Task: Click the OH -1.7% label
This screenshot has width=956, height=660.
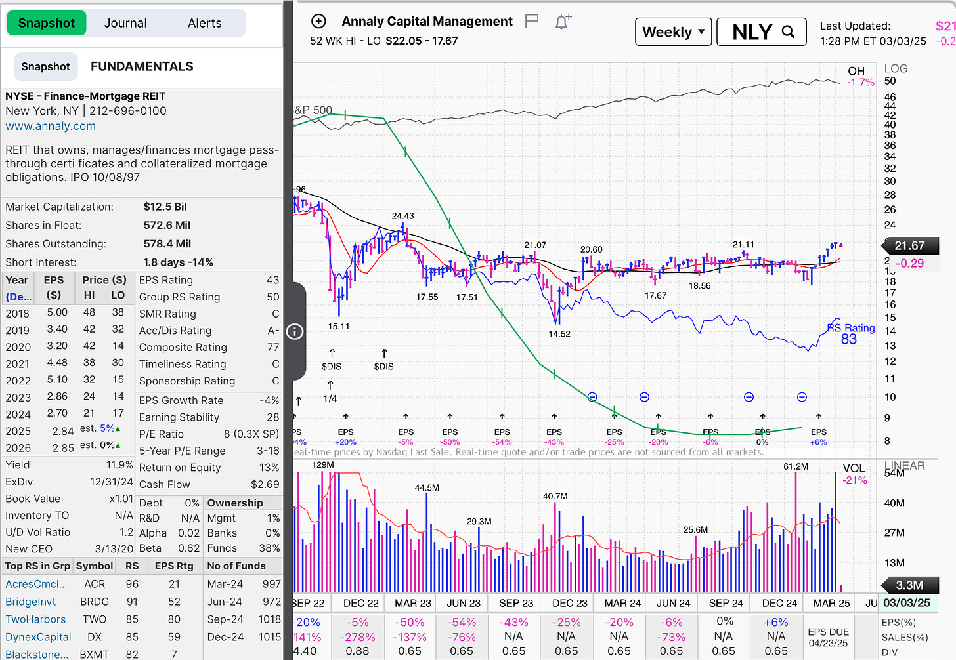Action: pyautogui.click(x=861, y=76)
